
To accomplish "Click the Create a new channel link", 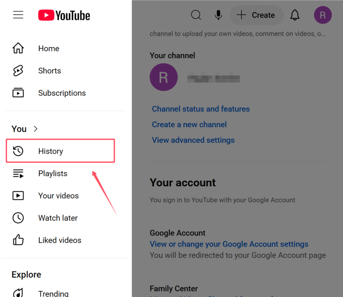I will click(x=189, y=124).
